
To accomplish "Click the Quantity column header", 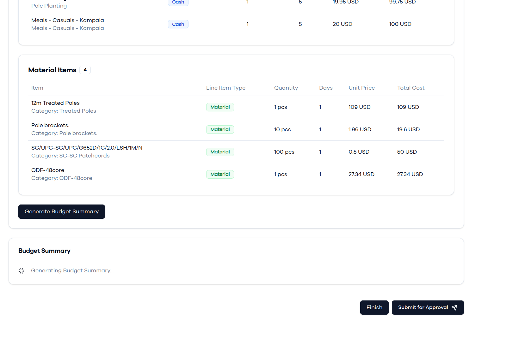I will click(286, 88).
